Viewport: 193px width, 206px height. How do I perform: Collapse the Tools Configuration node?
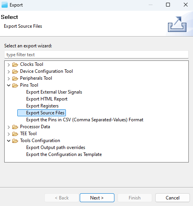(9, 141)
